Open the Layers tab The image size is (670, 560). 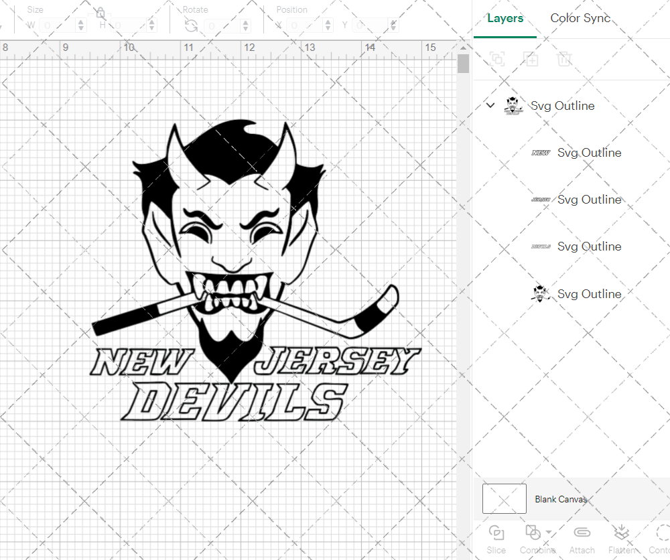[505, 18]
